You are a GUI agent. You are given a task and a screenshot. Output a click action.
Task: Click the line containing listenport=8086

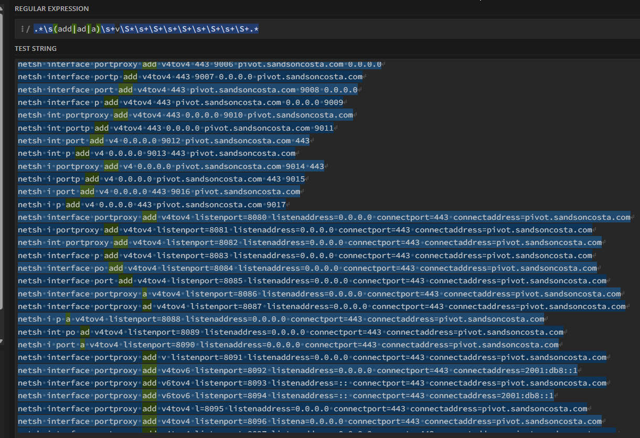point(319,294)
